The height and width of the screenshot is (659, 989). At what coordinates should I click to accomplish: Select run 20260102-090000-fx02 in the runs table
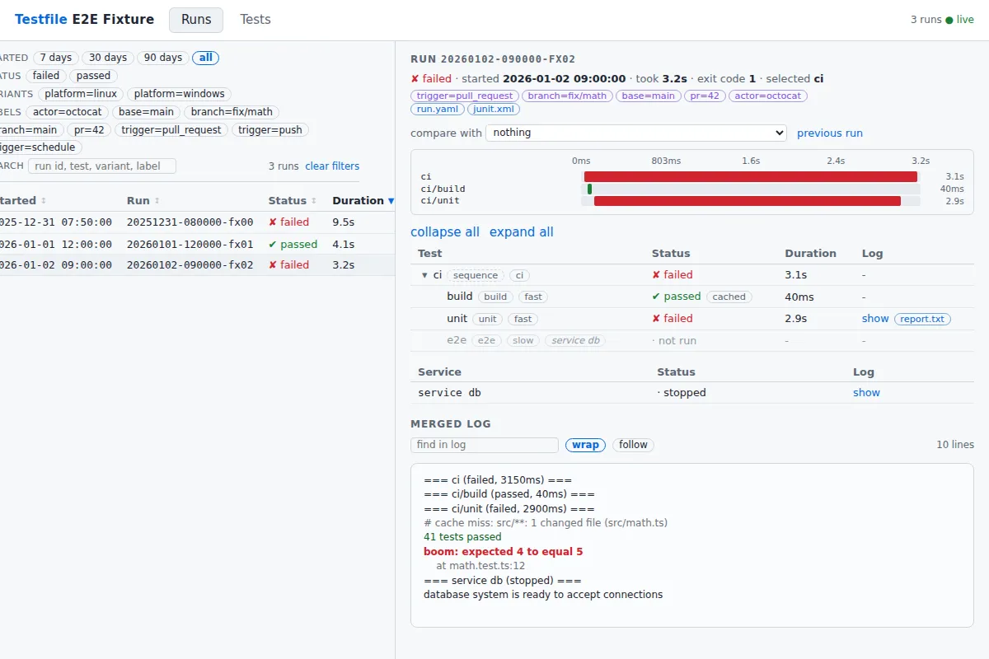[x=198, y=265]
